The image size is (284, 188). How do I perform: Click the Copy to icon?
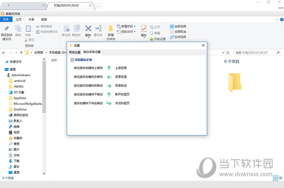coord(77,29)
